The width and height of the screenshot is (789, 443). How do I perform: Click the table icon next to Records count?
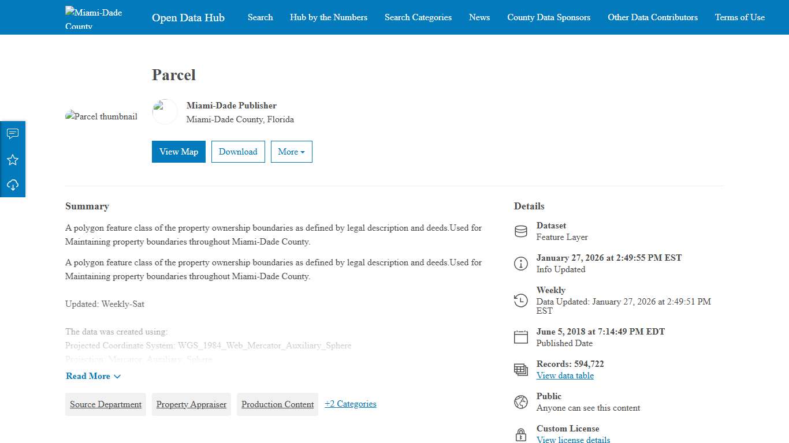[x=520, y=369]
